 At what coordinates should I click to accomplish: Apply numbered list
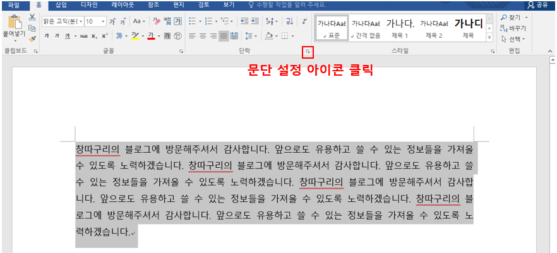pyautogui.click(x=208, y=21)
